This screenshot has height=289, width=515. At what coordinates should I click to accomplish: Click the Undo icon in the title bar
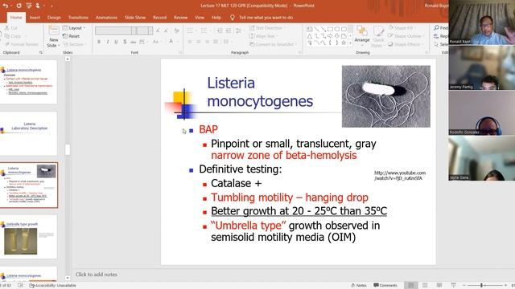click(6, 6)
